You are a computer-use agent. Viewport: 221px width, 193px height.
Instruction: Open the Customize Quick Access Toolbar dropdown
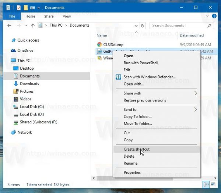tap(39, 8)
